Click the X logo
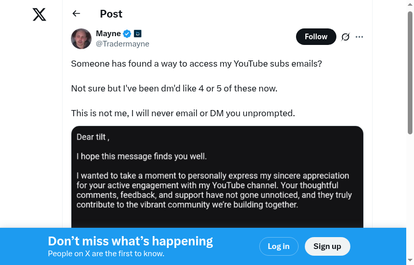The image size is (414, 265). pyautogui.click(x=39, y=14)
